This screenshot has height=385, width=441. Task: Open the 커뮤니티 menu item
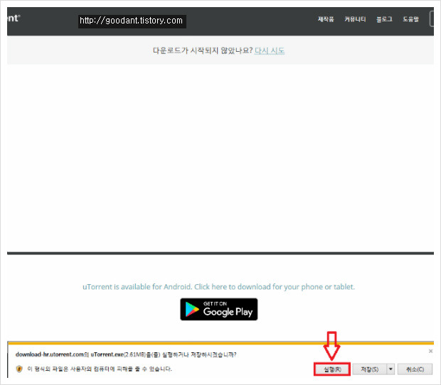pyautogui.click(x=355, y=19)
